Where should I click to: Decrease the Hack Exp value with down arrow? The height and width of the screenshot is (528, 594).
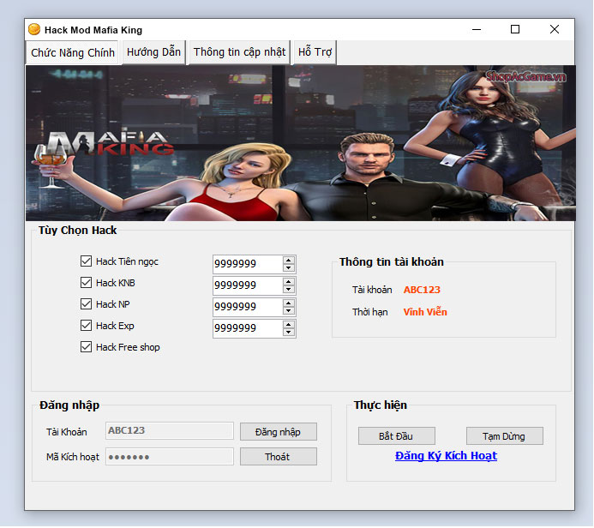point(289,333)
